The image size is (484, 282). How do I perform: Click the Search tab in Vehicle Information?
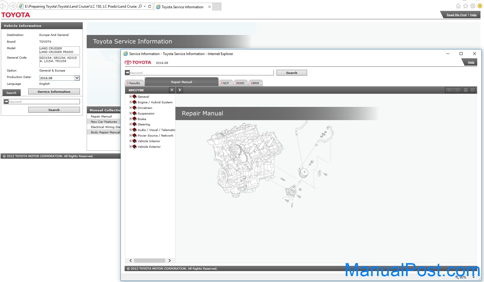tap(11, 93)
